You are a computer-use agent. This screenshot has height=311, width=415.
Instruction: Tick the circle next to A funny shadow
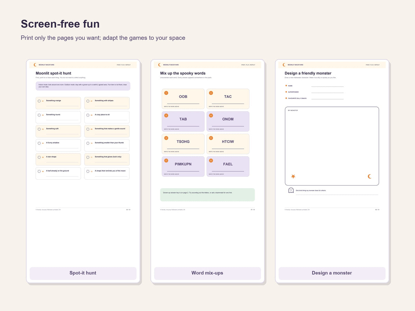coord(39,143)
